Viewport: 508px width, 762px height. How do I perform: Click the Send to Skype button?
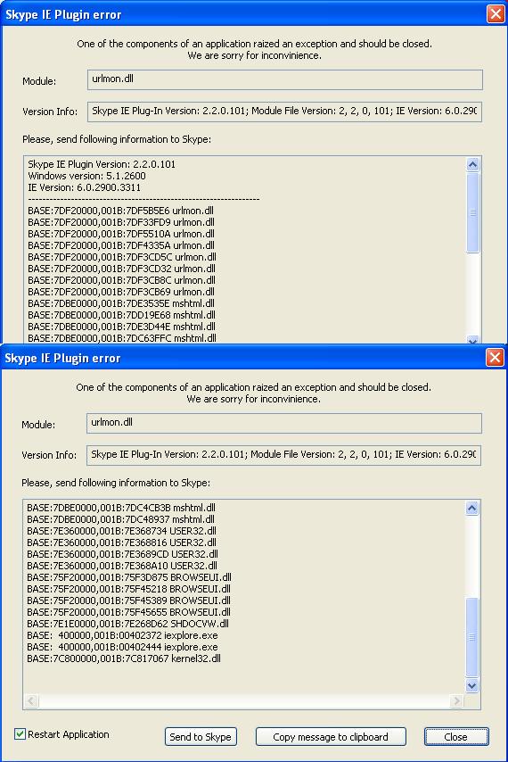201,737
